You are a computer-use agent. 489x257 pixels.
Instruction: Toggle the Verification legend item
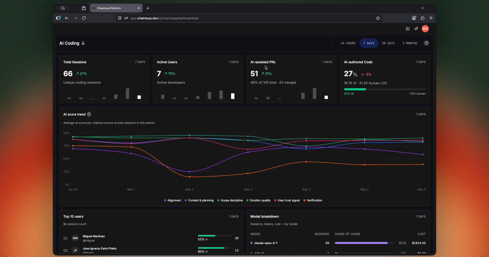313,200
